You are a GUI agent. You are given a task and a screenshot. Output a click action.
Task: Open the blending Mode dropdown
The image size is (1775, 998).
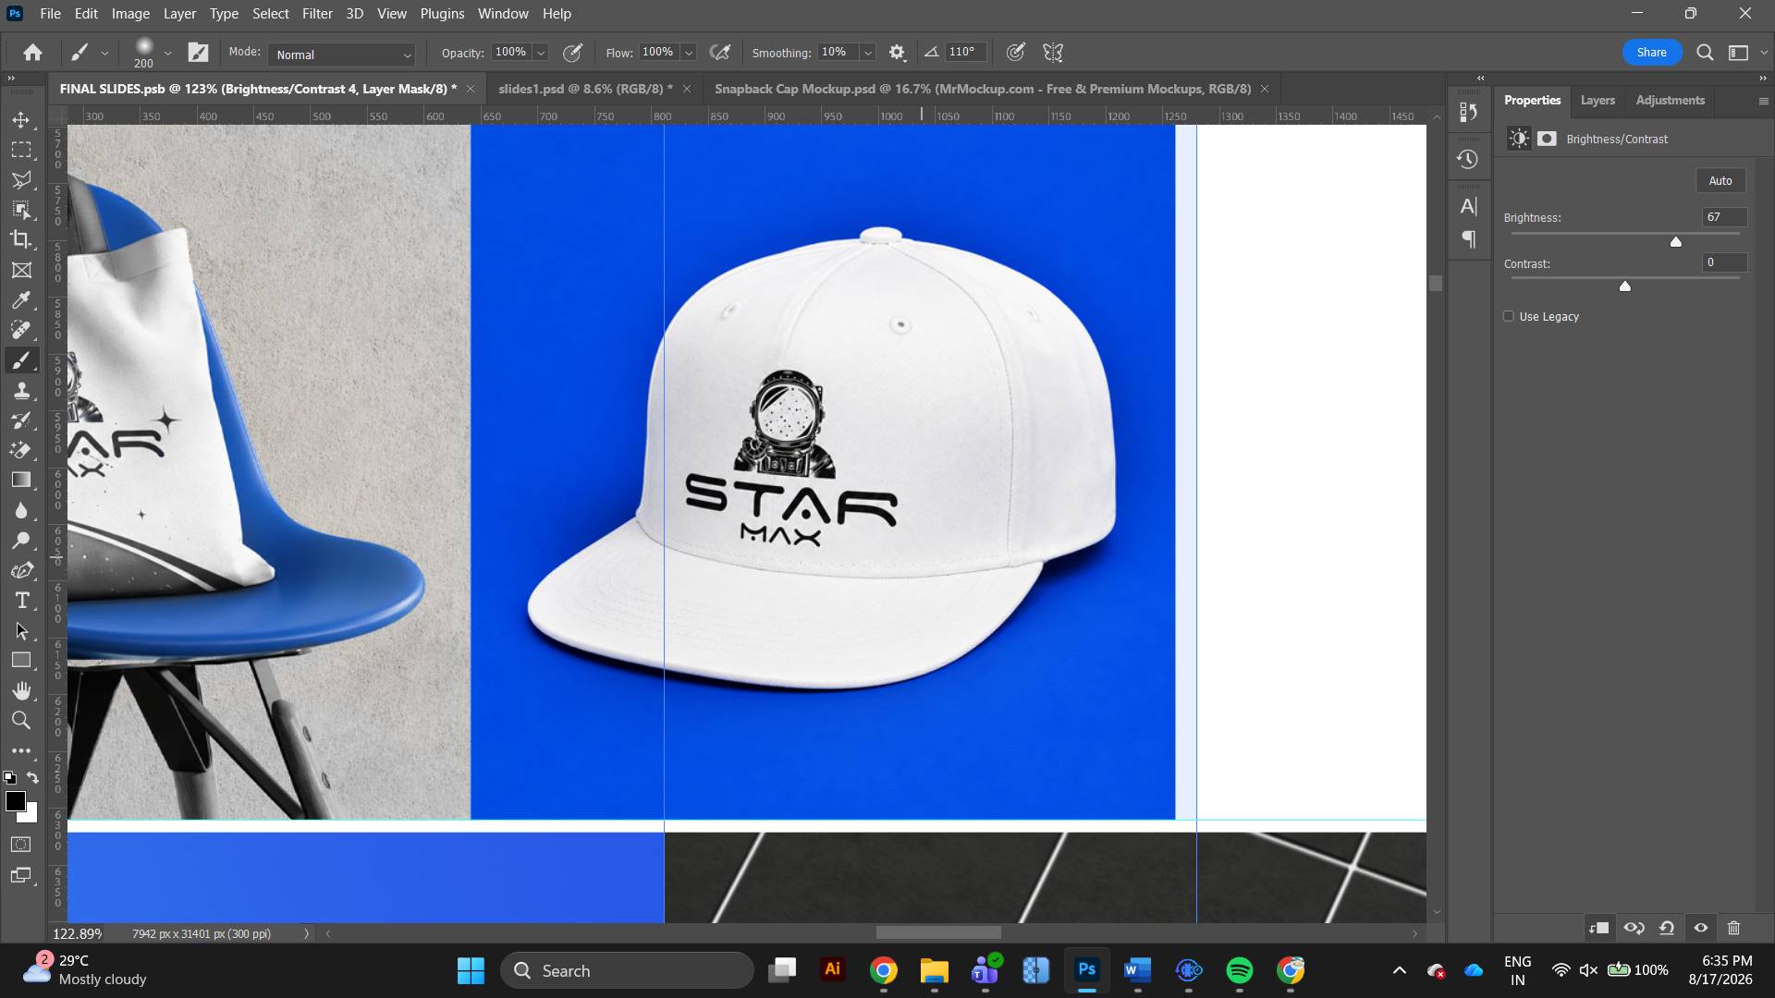click(342, 55)
